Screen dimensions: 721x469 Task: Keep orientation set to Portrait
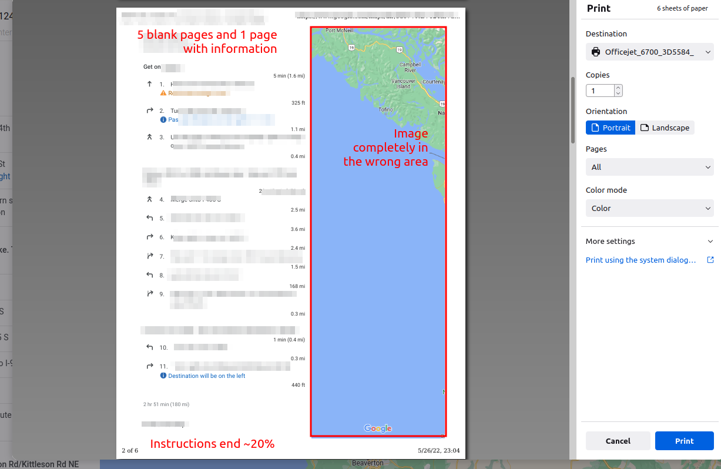click(610, 128)
